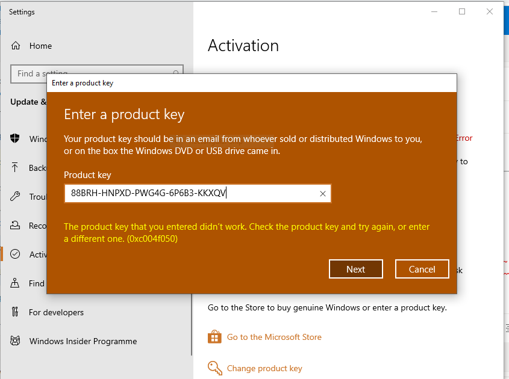Open Troubleshoot via the wrench icon

click(x=15, y=196)
